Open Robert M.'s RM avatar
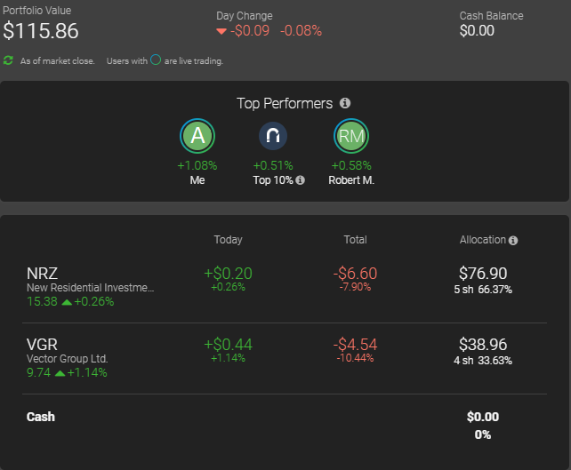571x470 pixels. point(350,136)
